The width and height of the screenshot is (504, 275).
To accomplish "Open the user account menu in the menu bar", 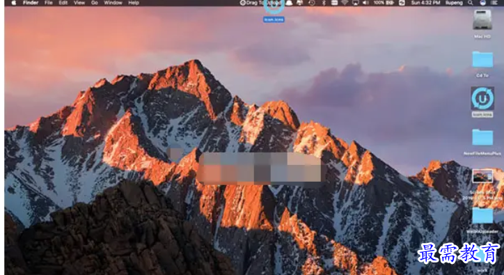I will (454, 3).
